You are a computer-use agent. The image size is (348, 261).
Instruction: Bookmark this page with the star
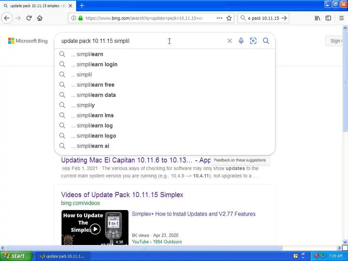point(229,18)
